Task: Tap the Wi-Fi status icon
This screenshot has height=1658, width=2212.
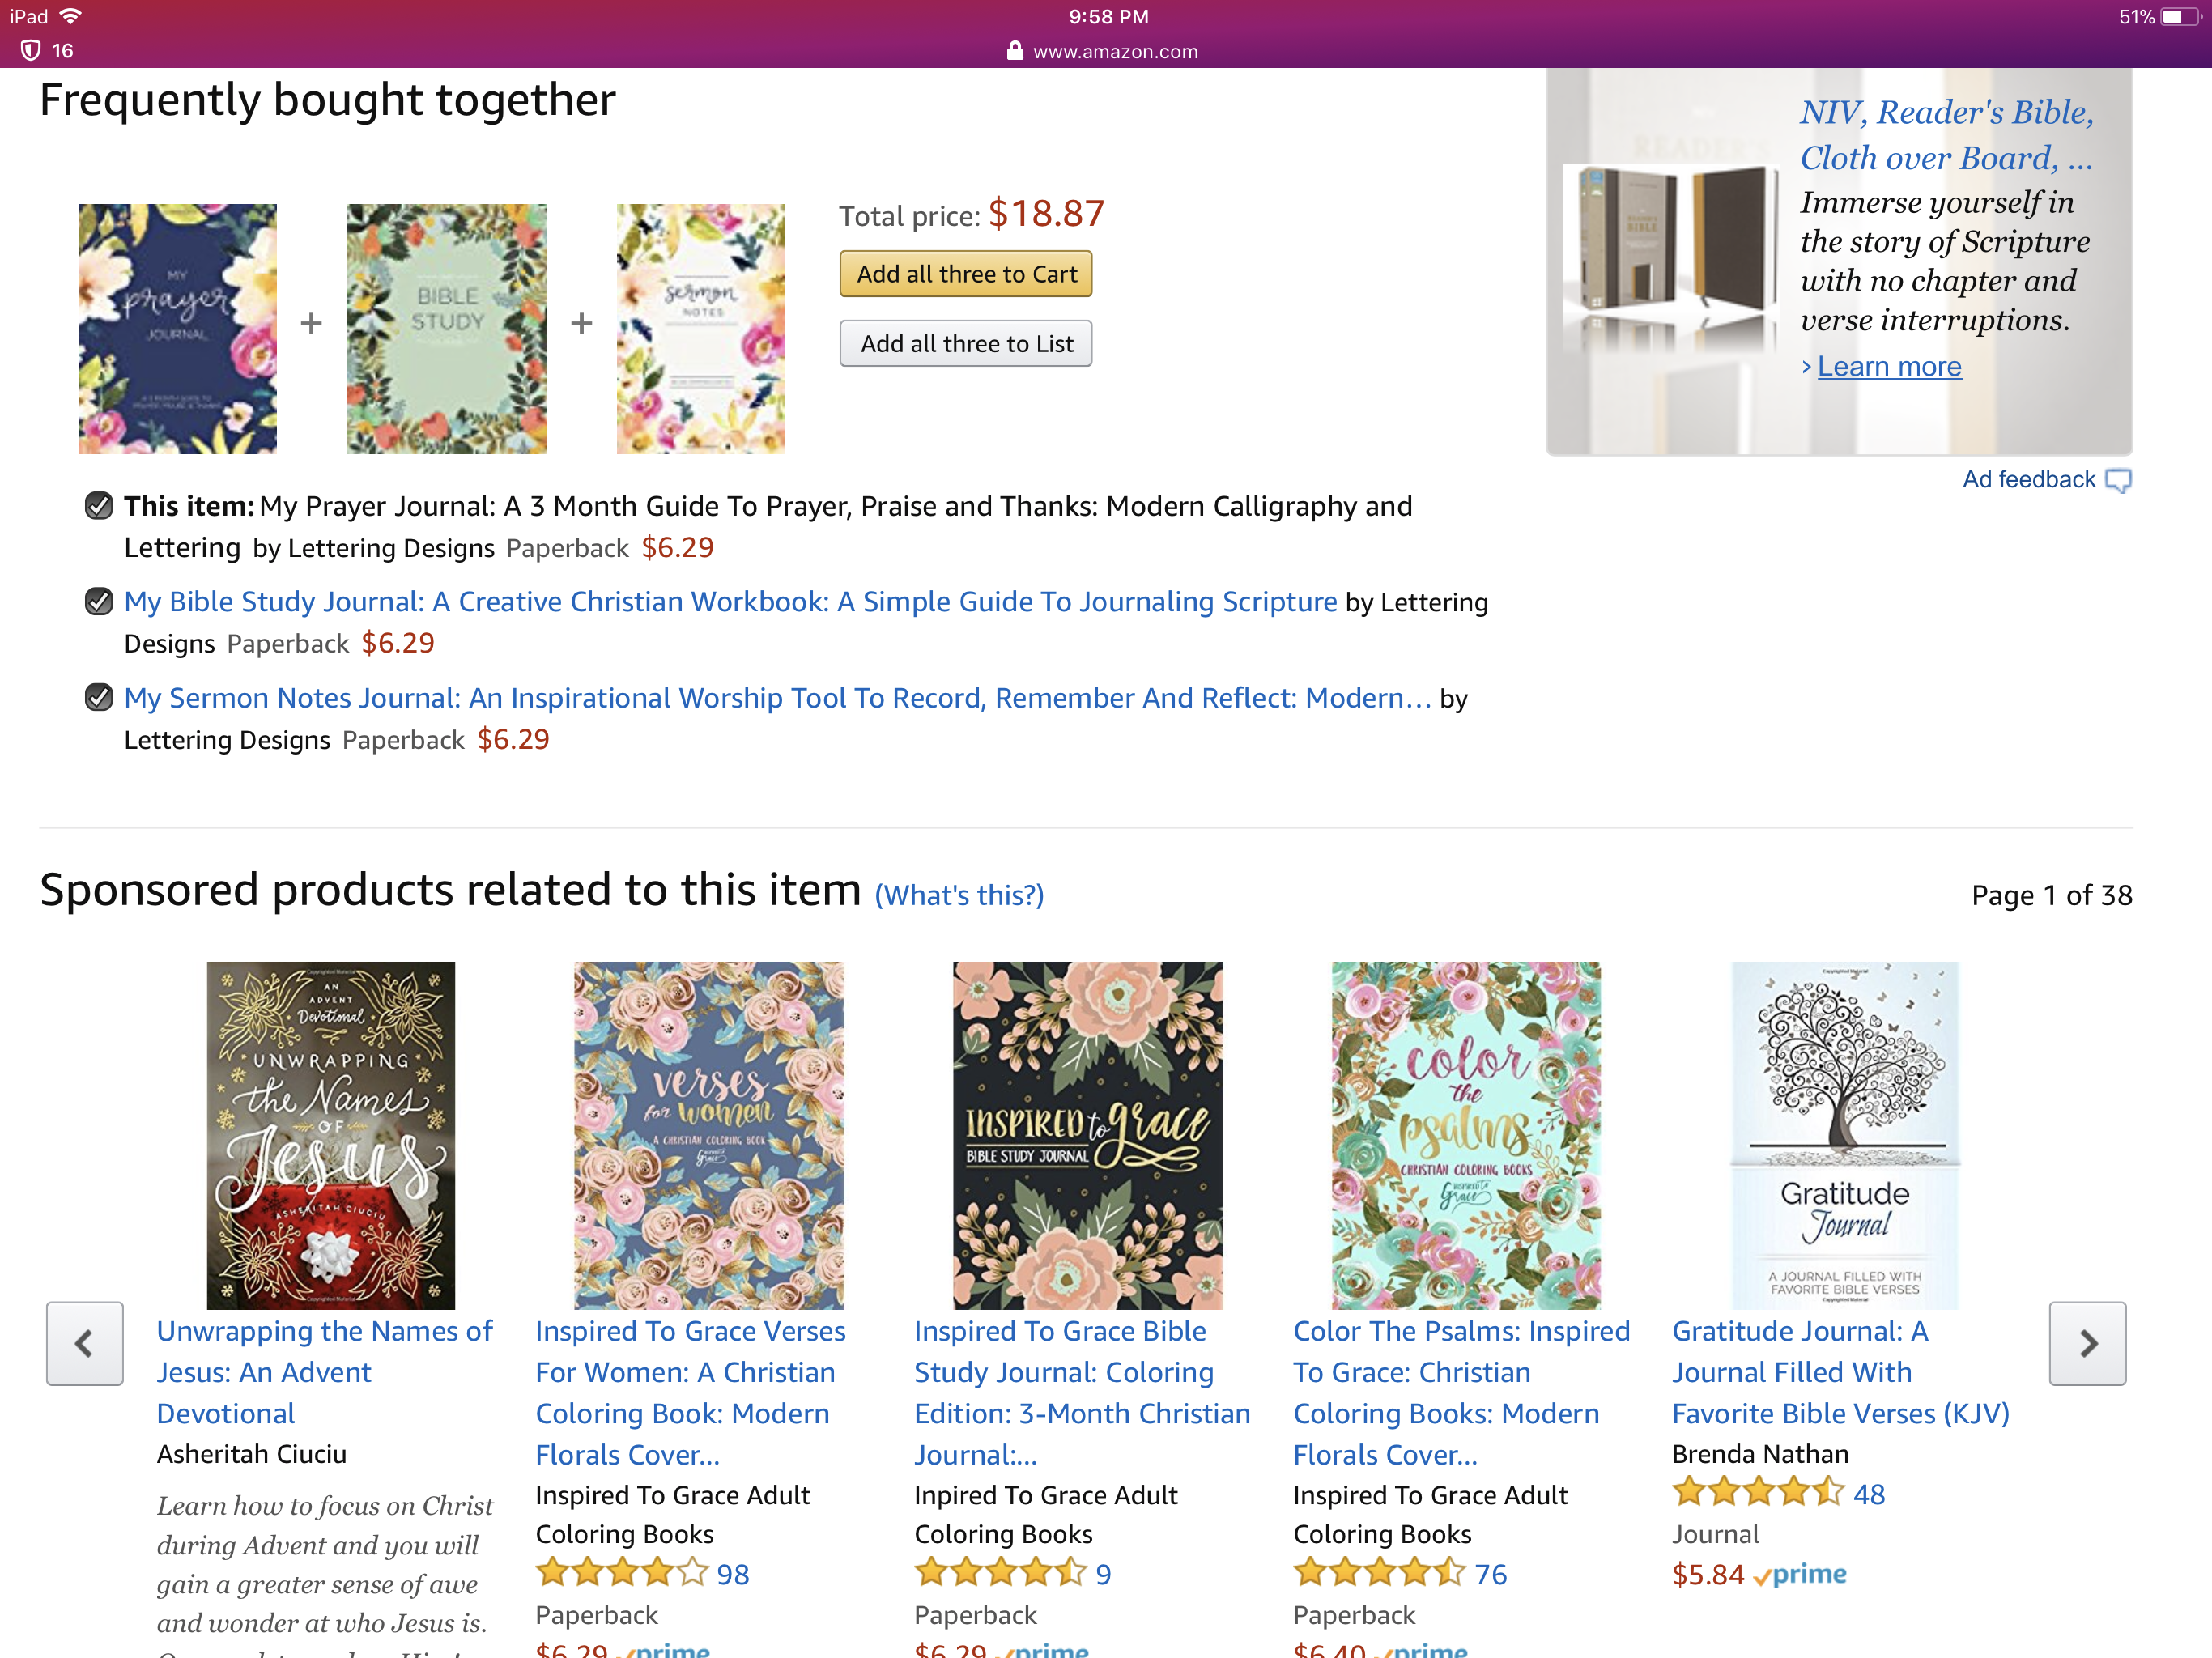Action: pos(71,16)
